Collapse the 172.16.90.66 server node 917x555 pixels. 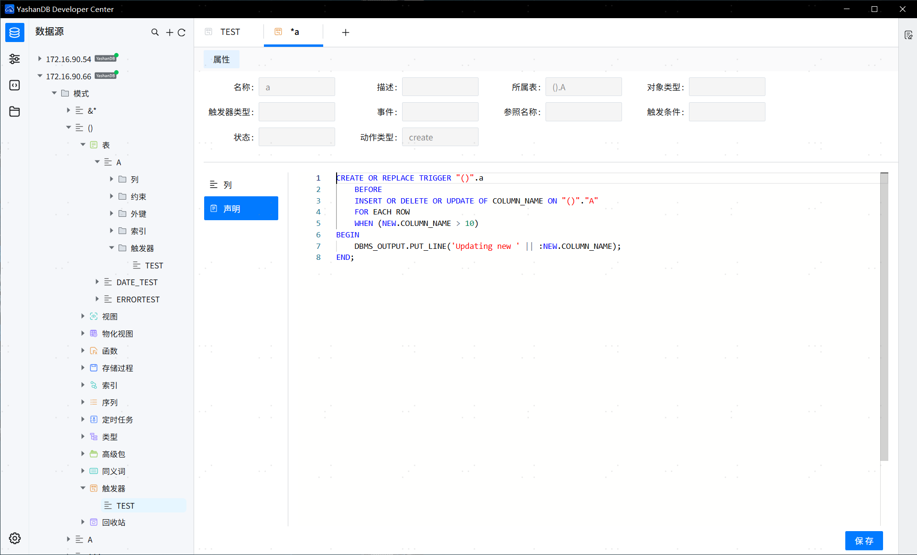click(39, 75)
